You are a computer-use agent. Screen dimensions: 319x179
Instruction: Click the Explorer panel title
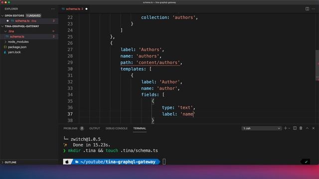tap(11, 9)
